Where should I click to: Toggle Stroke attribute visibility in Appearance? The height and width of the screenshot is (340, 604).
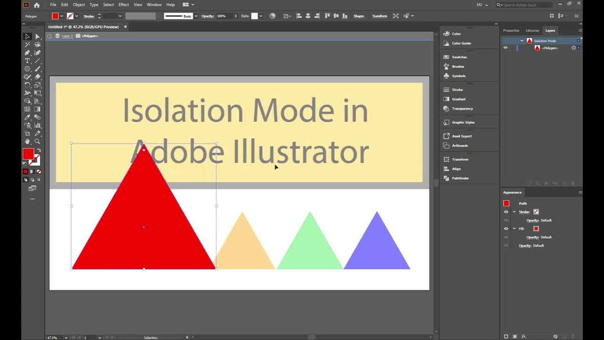point(506,212)
